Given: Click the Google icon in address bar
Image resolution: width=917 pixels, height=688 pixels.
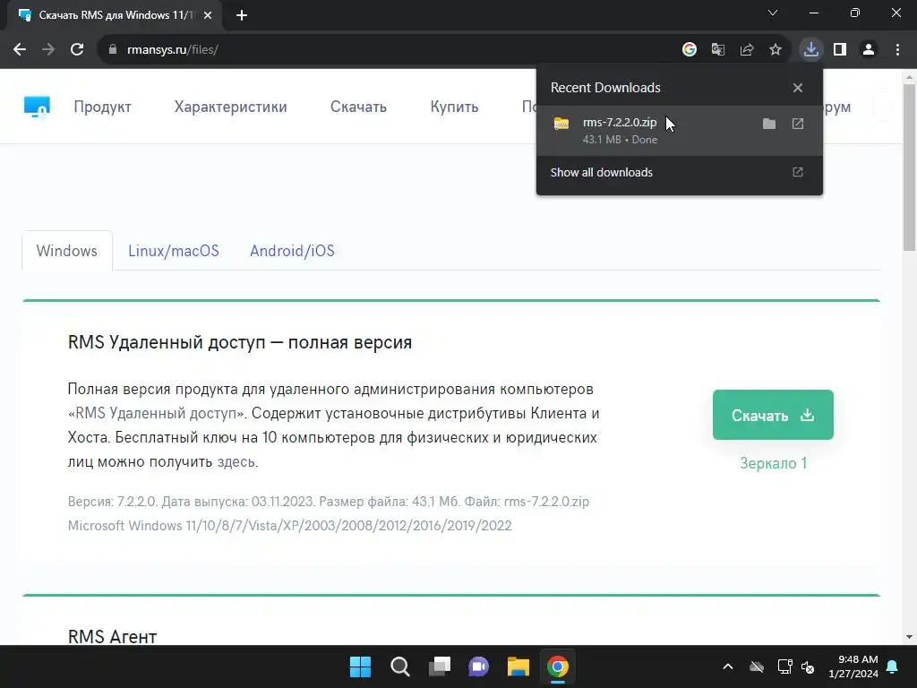Looking at the screenshot, I should tap(690, 50).
